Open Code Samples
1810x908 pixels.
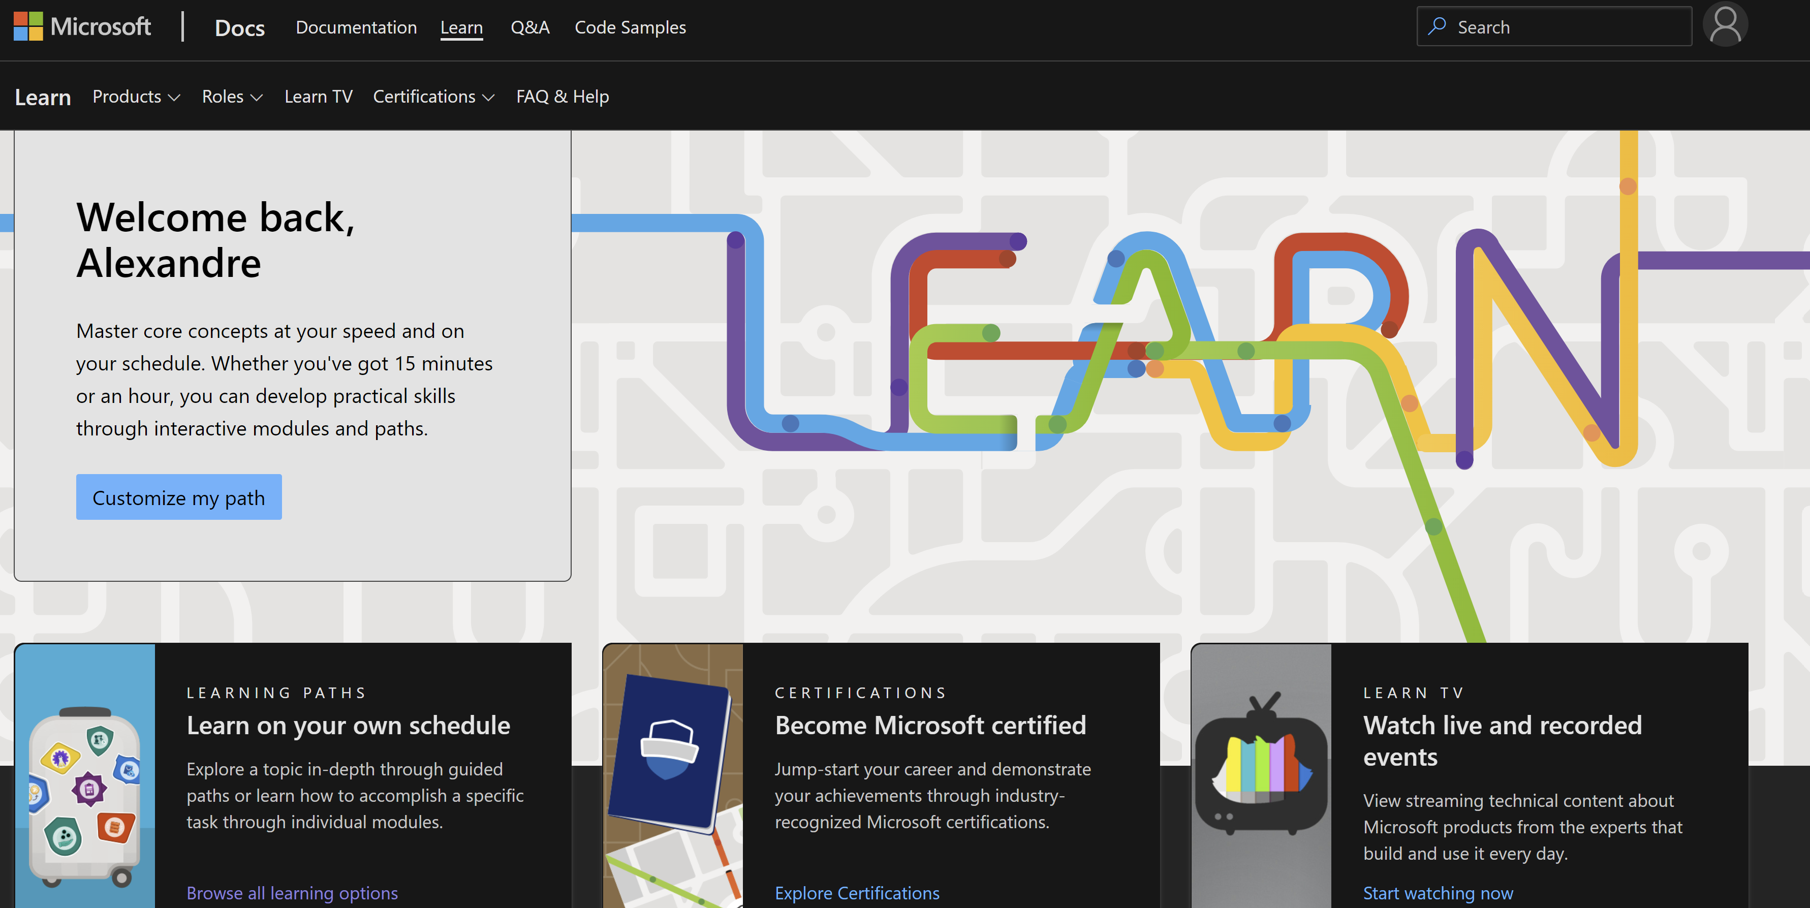(630, 27)
